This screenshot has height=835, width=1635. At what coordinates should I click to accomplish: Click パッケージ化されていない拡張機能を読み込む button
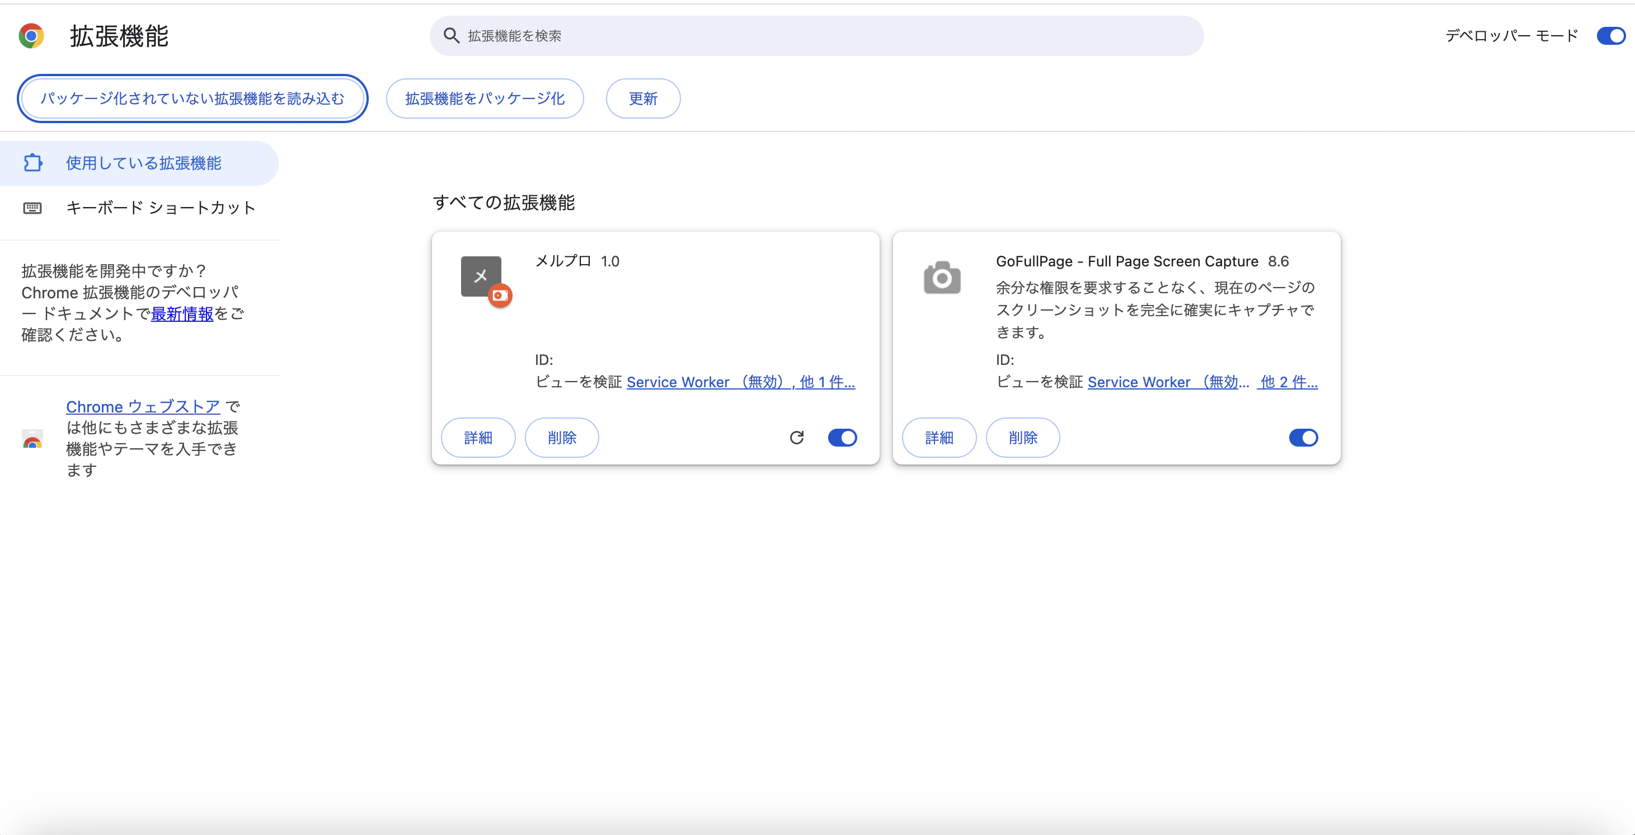[192, 98]
